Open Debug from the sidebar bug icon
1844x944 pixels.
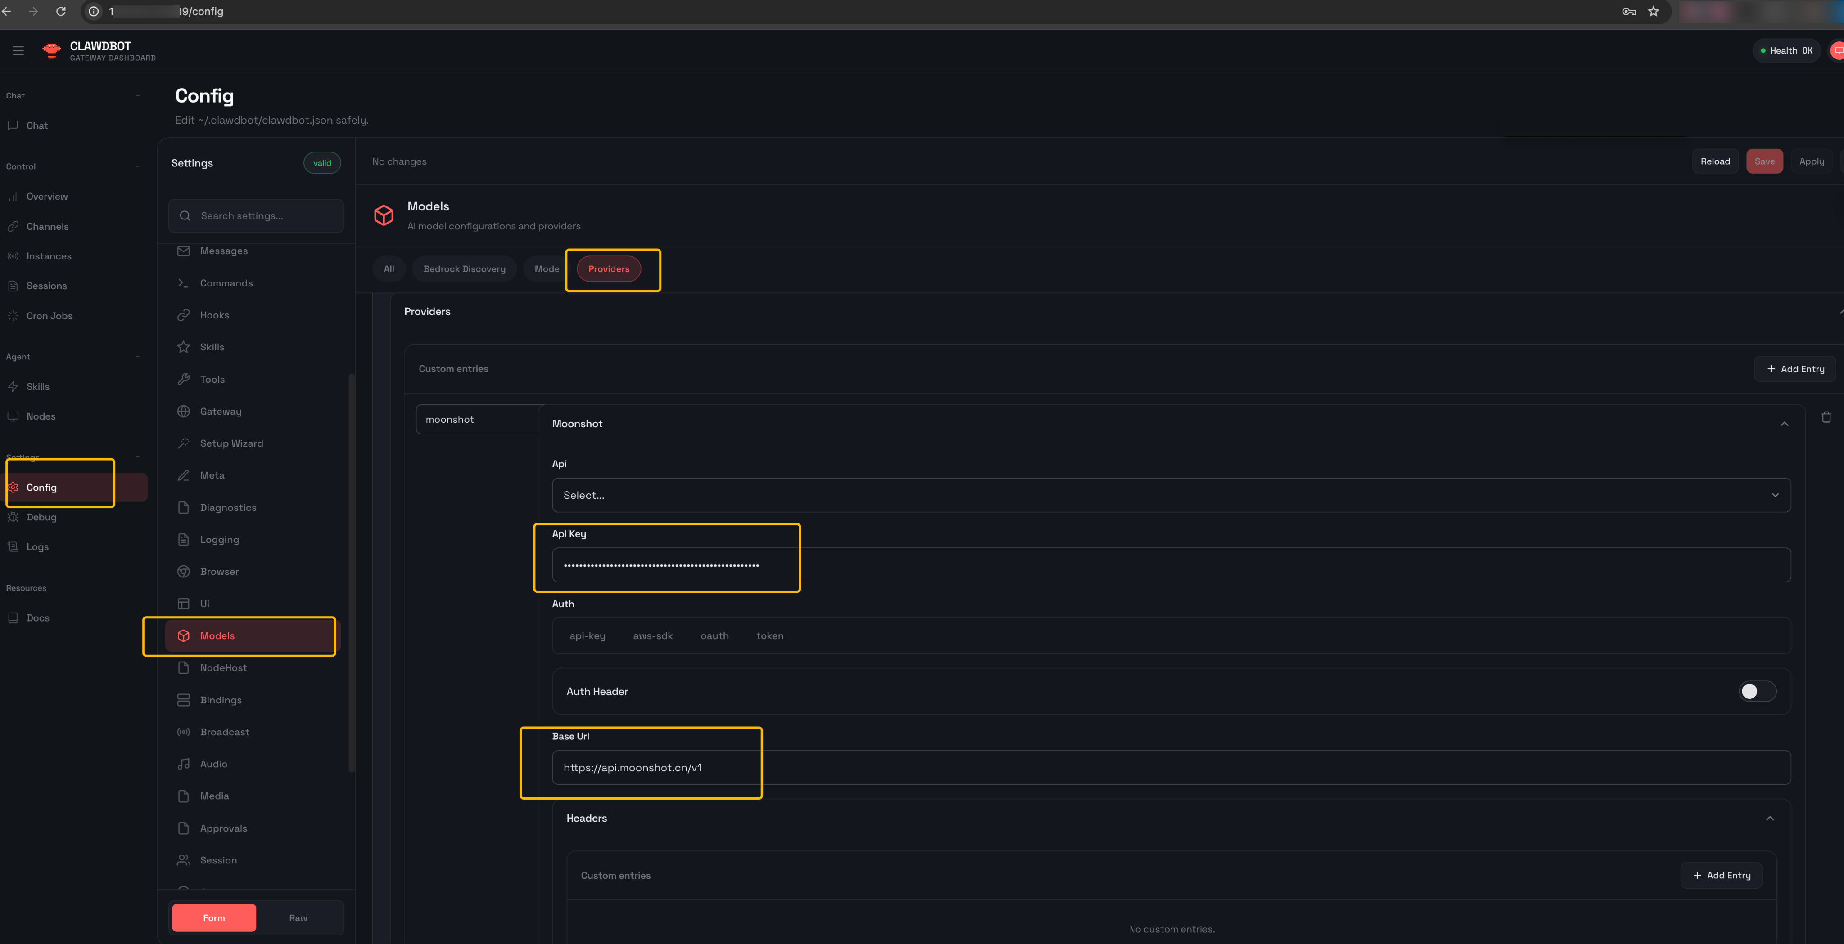click(x=13, y=517)
